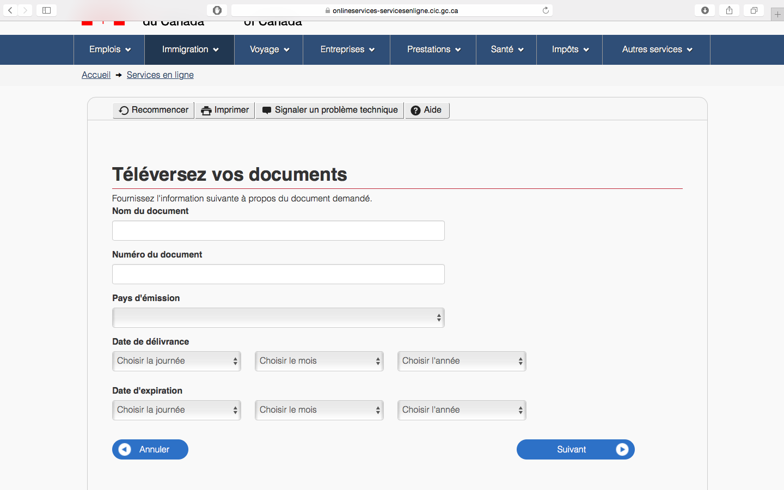Image resolution: width=784 pixels, height=490 pixels.
Task: Select the month for Date d'expiration
Action: 319,410
